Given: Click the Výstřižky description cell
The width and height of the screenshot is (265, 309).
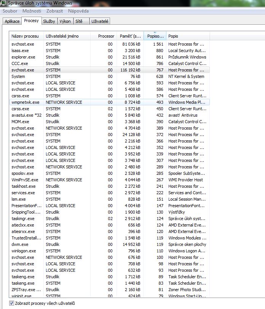Looking at the screenshot, I should click(177, 212).
